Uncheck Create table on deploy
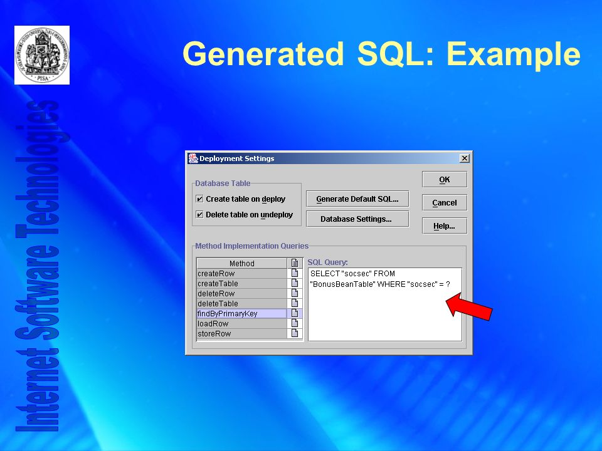 pos(199,199)
